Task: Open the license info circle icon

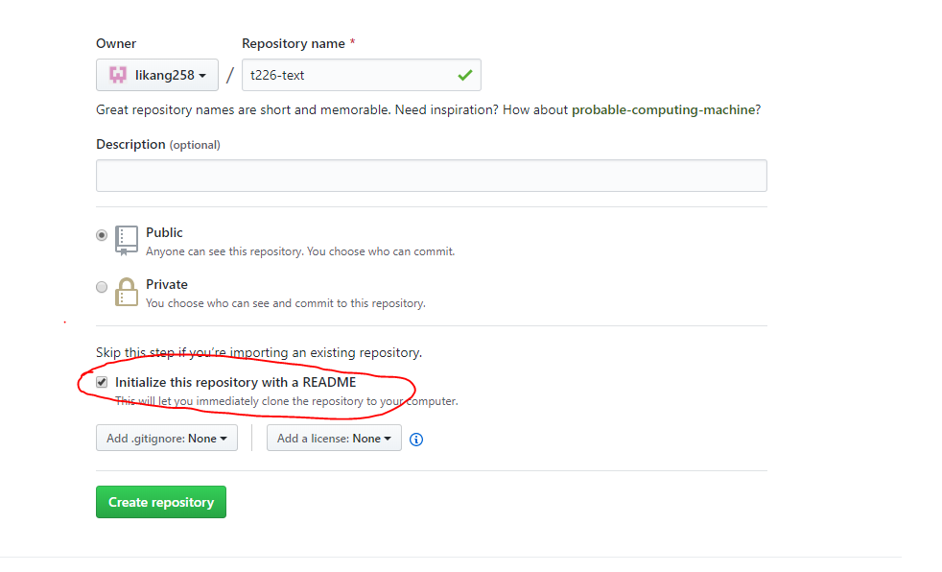Action: (415, 440)
